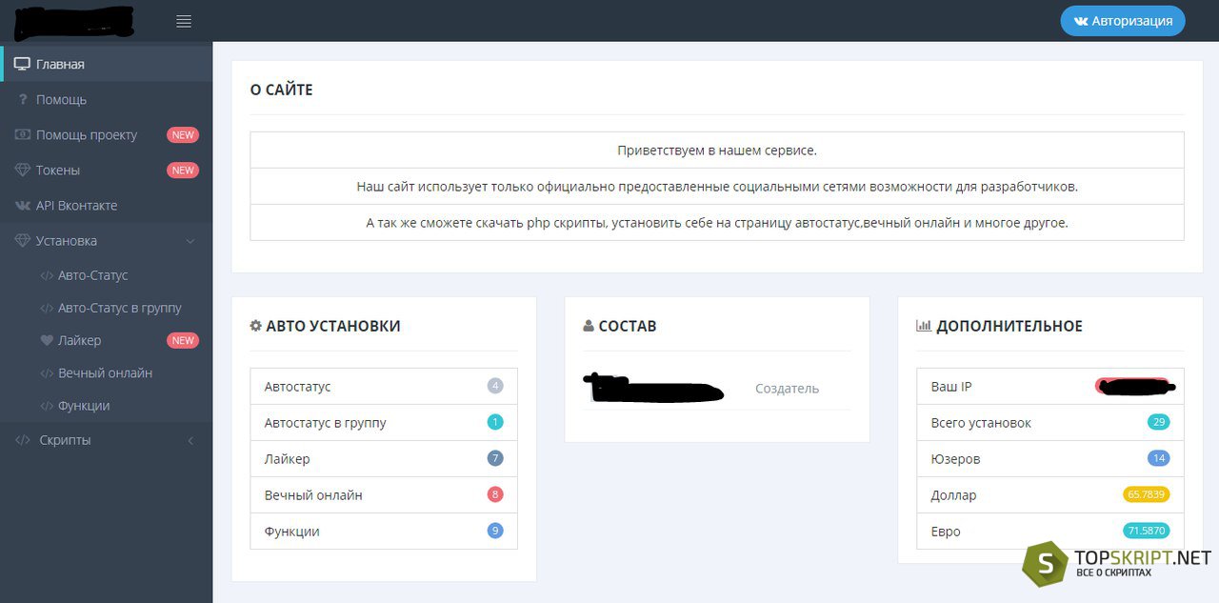Click the Ваш IP row
This screenshot has width=1219, height=603.
(x=1050, y=387)
